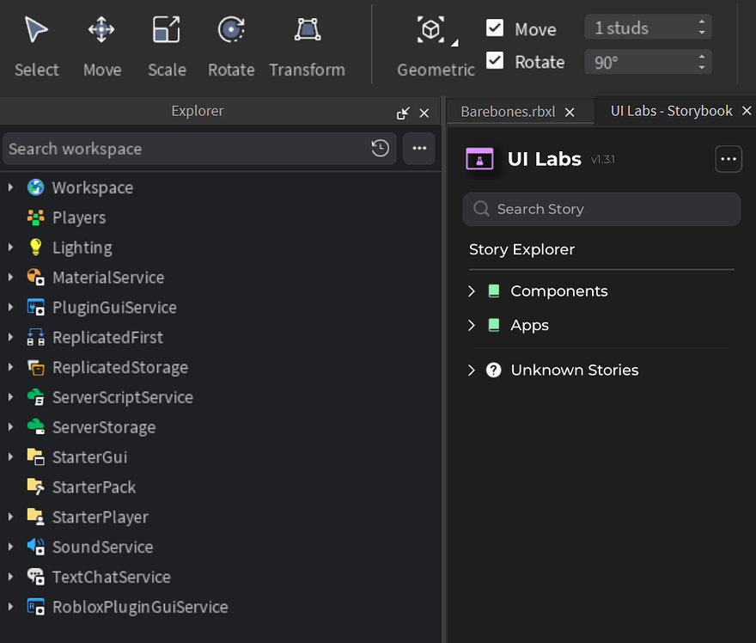756x643 pixels.
Task: Click the UI Labs plugin flask icon
Action: coord(479,158)
